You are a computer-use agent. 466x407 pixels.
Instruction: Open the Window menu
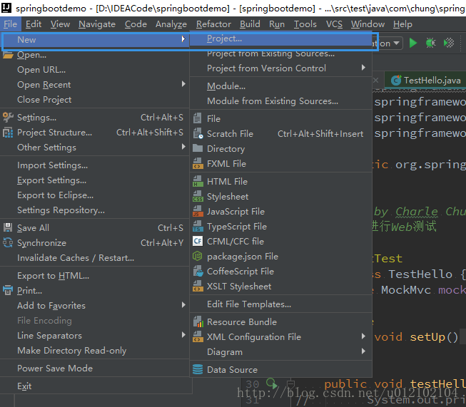tap(368, 24)
